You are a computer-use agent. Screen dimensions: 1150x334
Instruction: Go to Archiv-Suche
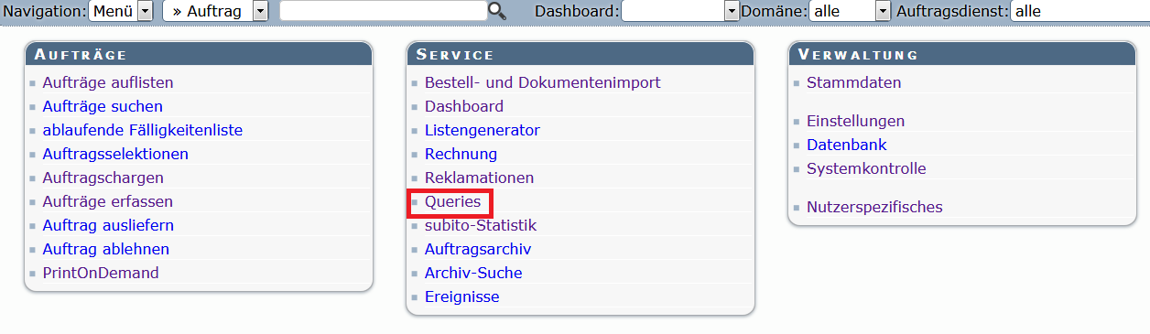click(473, 273)
